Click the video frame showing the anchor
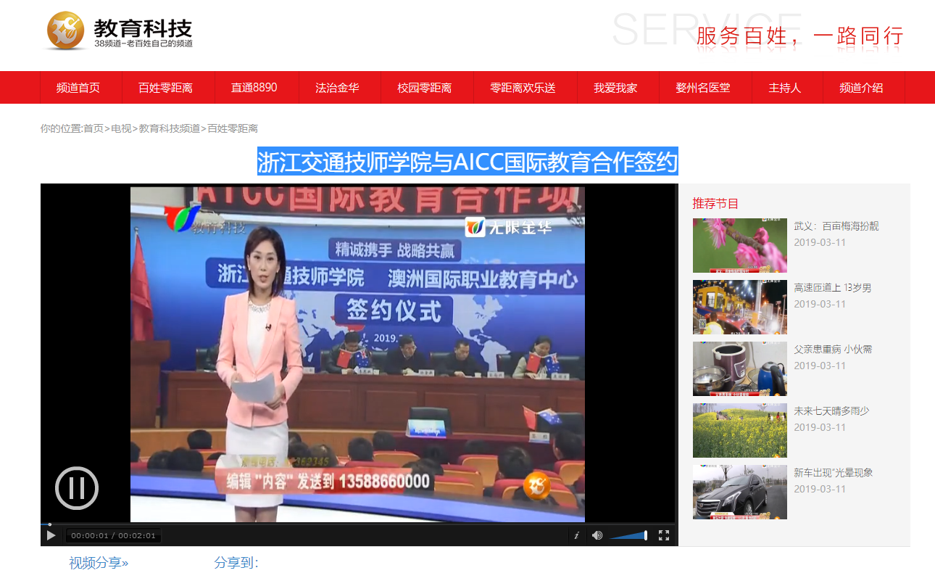Viewport: 935px width, 573px height. [x=357, y=354]
